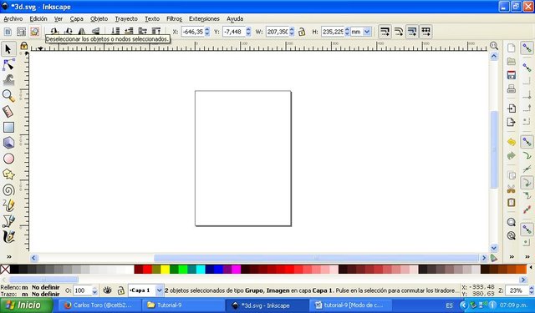Open Tutorial-9 folder taskbar button
Image resolution: width=535 pixels, height=313 pixels.
point(183,305)
